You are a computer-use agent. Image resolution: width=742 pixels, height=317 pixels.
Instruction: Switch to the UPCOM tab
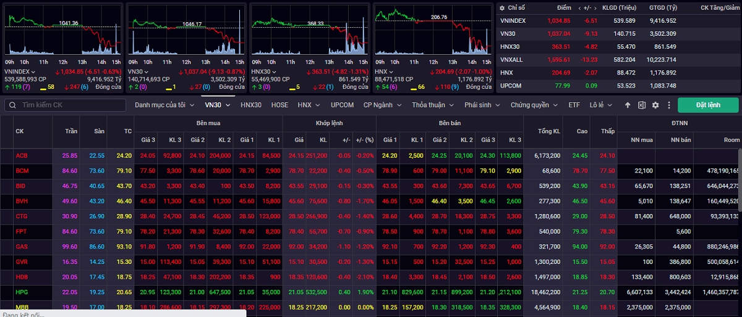click(342, 105)
